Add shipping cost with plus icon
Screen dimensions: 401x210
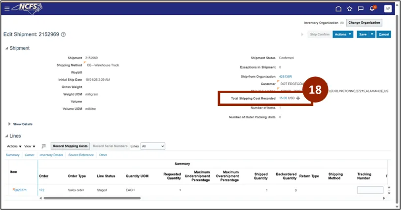[298, 99]
